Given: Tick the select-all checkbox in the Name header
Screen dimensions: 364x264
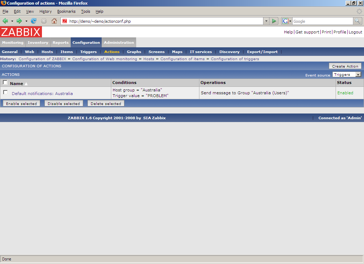Looking at the screenshot, I should 5,83.
